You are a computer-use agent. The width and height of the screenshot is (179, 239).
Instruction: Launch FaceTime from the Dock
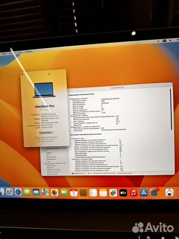64,193
